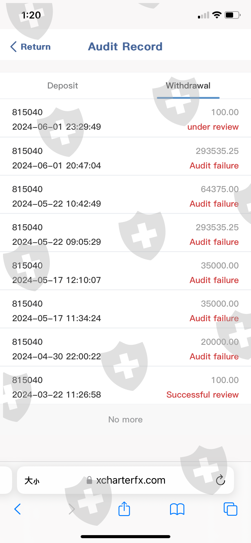This screenshot has width=251, height=543.
Task: Select the Withdrawal tab
Action: (x=188, y=86)
